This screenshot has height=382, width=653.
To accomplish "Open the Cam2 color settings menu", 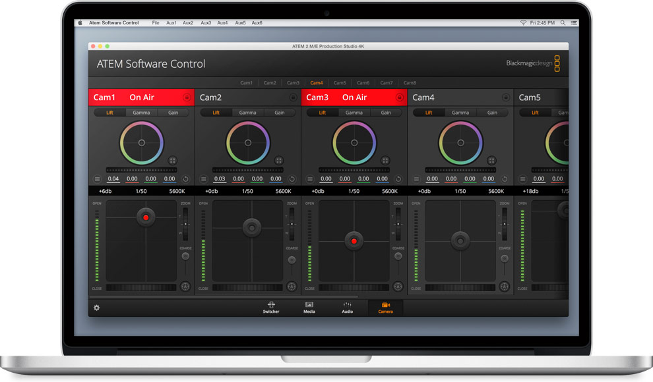I will [x=204, y=178].
